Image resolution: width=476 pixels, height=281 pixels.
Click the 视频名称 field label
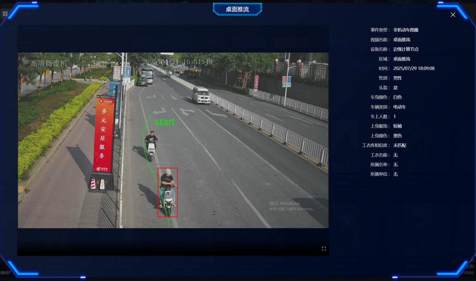click(x=380, y=40)
